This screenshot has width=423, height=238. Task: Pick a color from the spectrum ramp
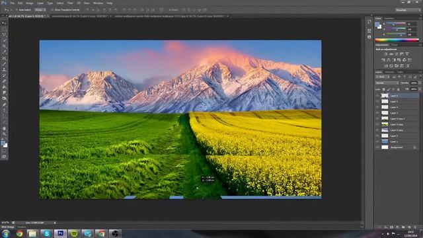(x=397, y=40)
